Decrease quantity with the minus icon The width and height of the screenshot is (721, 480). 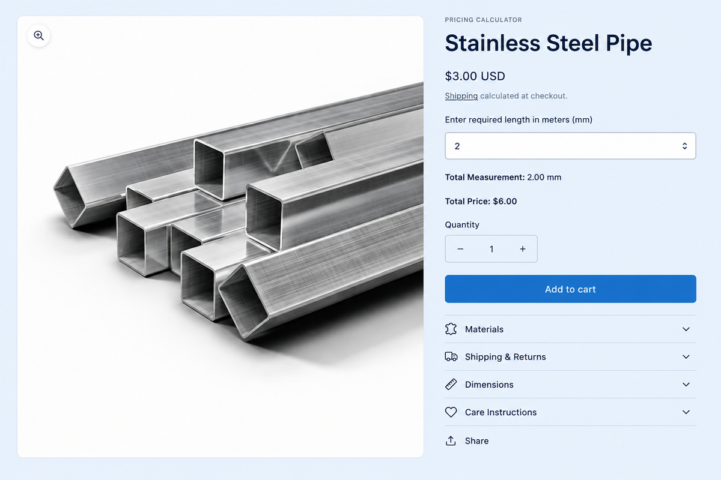pos(460,249)
